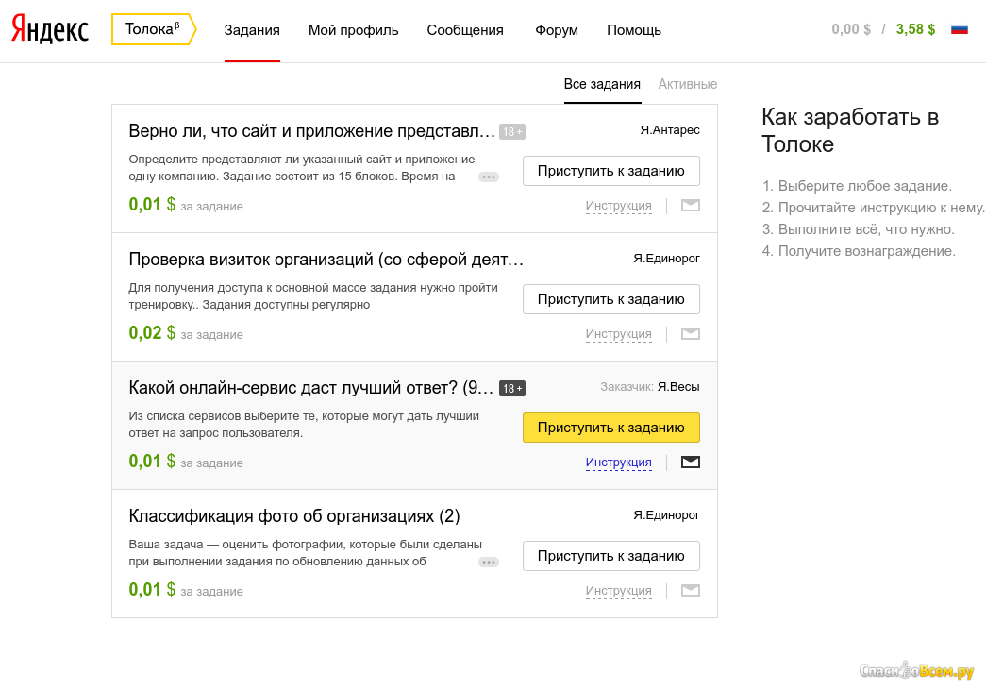Click 0,01 $ price of 'Классификация фото' task
Image resolution: width=986 pixels, height=690 pixels.
coord(152,589)
